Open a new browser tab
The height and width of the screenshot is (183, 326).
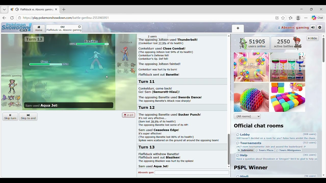(64, 9)
